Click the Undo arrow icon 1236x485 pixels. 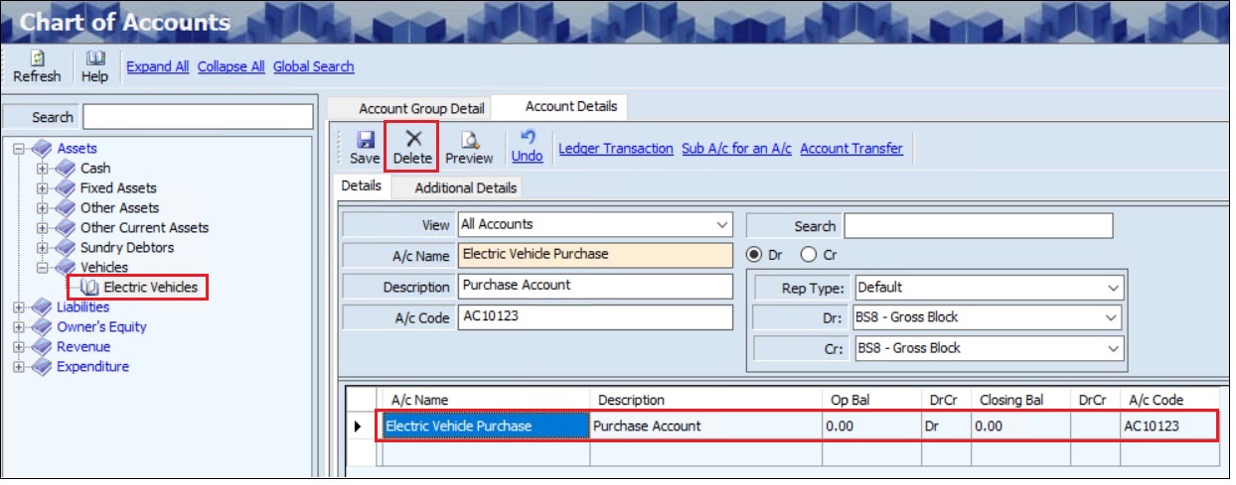(528, 139)
